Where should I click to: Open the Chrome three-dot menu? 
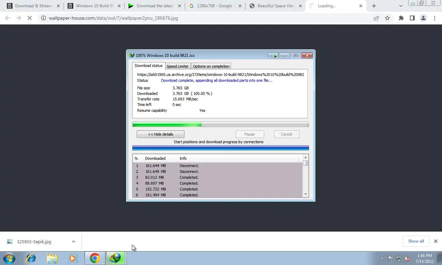(434, 18)
